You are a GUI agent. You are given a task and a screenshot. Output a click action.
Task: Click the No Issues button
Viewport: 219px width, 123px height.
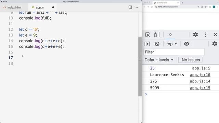(190, 60)
